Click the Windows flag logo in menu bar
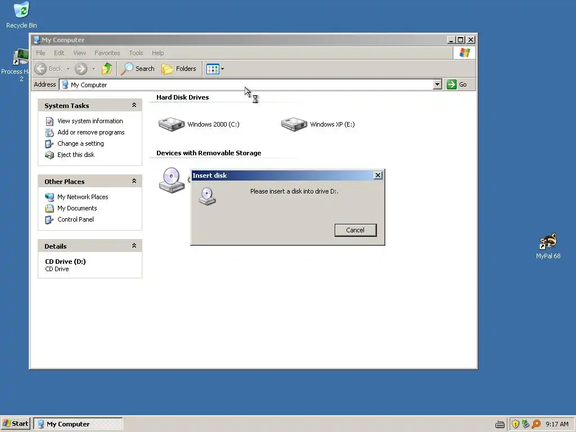 [465, 53]
